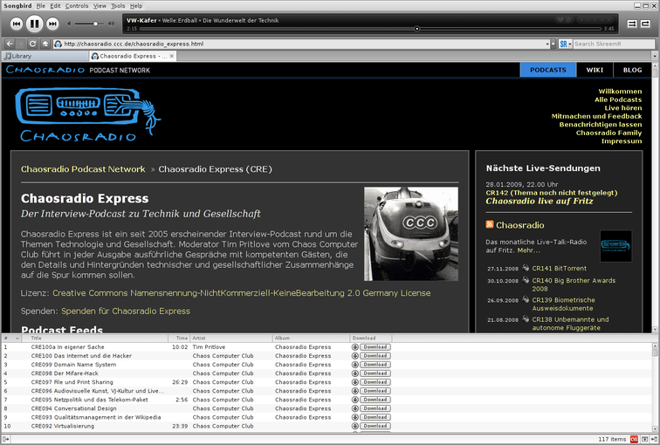Screen dimensions: 660x445
Task: Click Download button for CRE100 Das Internet
Action: 375,356
